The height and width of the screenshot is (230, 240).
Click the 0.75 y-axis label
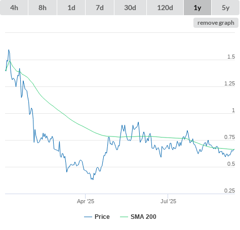pos(229,137)
